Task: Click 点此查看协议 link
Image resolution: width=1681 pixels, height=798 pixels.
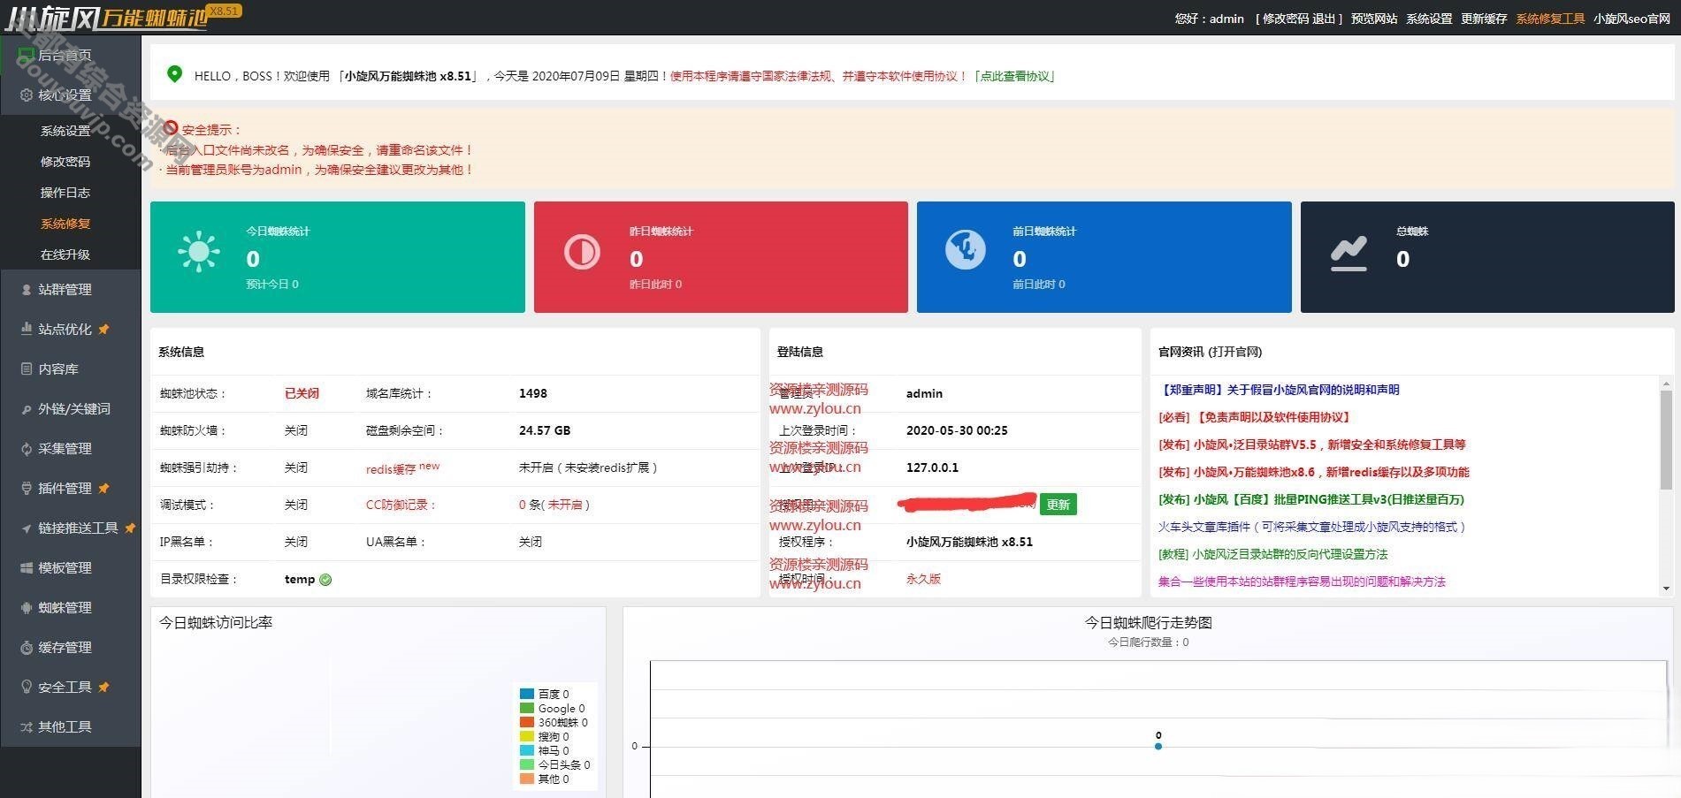Action: [x=1015, y=76]
